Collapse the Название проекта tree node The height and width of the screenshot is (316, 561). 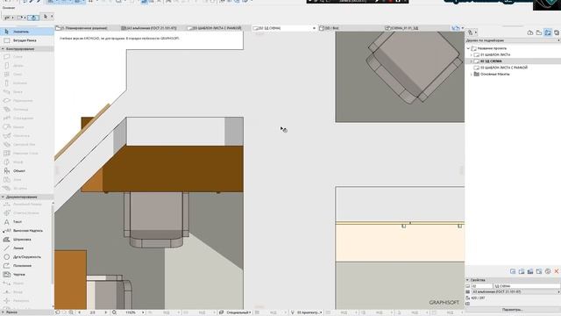coord(468,48)
